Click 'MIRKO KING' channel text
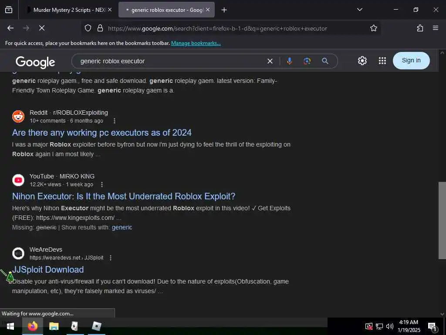The image size is (446, 335). coord(77,176)
